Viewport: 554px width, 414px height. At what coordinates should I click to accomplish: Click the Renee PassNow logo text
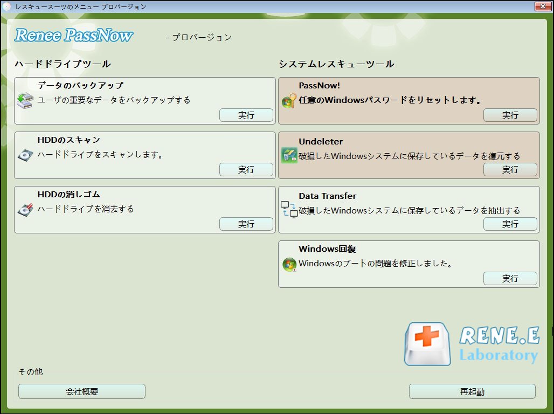click(73, 35)
